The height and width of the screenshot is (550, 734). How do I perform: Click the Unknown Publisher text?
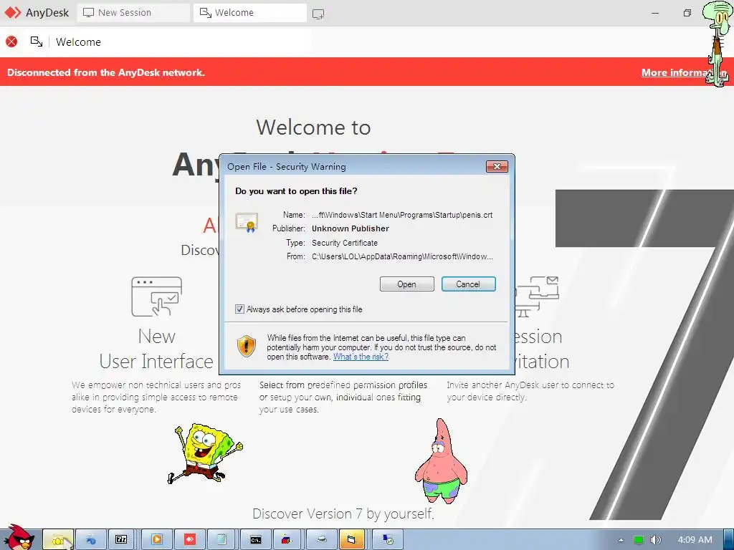point(350,228)
